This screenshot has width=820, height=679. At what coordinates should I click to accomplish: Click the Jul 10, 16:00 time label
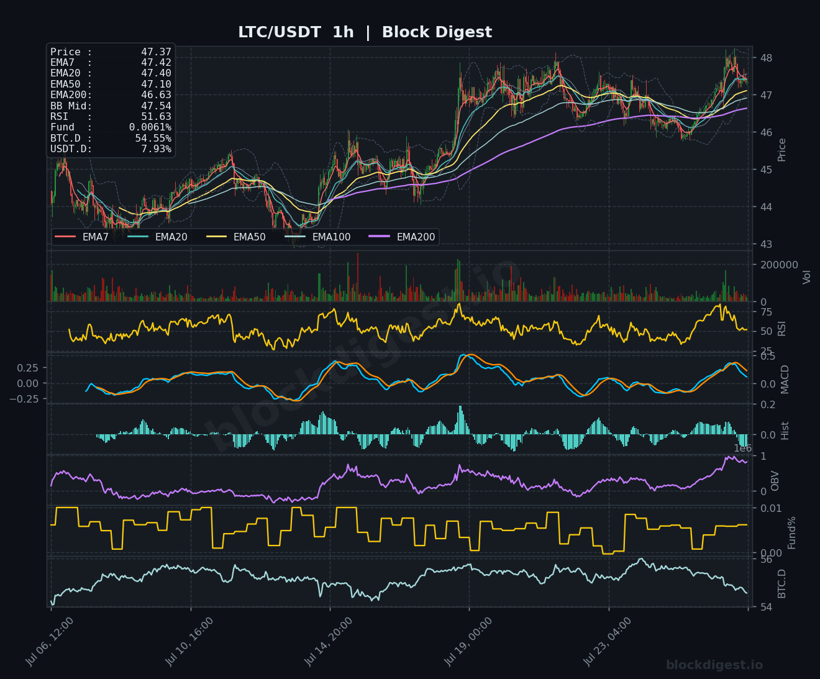pos(189,641)
